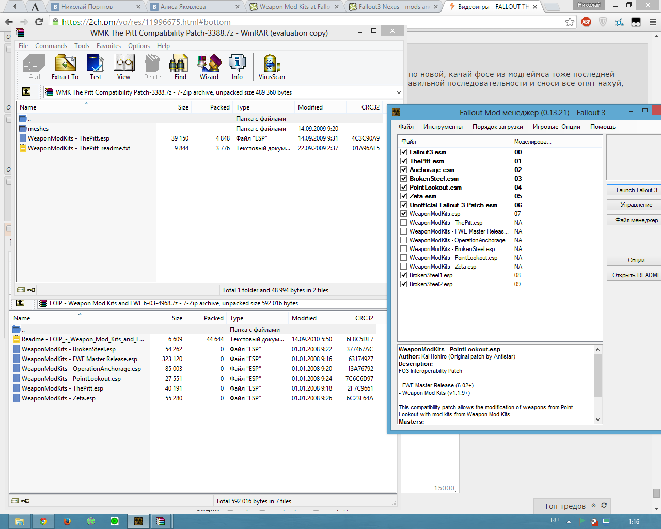Viewport: 661px width, 529px height.
Task: Open the Favorites menu in WinRAR
Action: coord(108,46)
